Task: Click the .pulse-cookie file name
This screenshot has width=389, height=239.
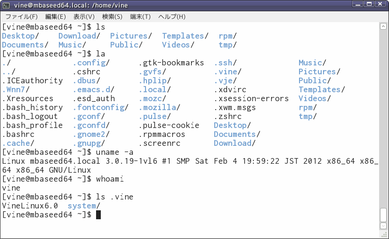Action: (x=169, y=126)
